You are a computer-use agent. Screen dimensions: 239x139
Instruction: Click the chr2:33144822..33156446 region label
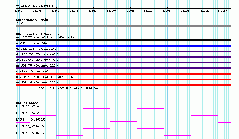(35, 6)
